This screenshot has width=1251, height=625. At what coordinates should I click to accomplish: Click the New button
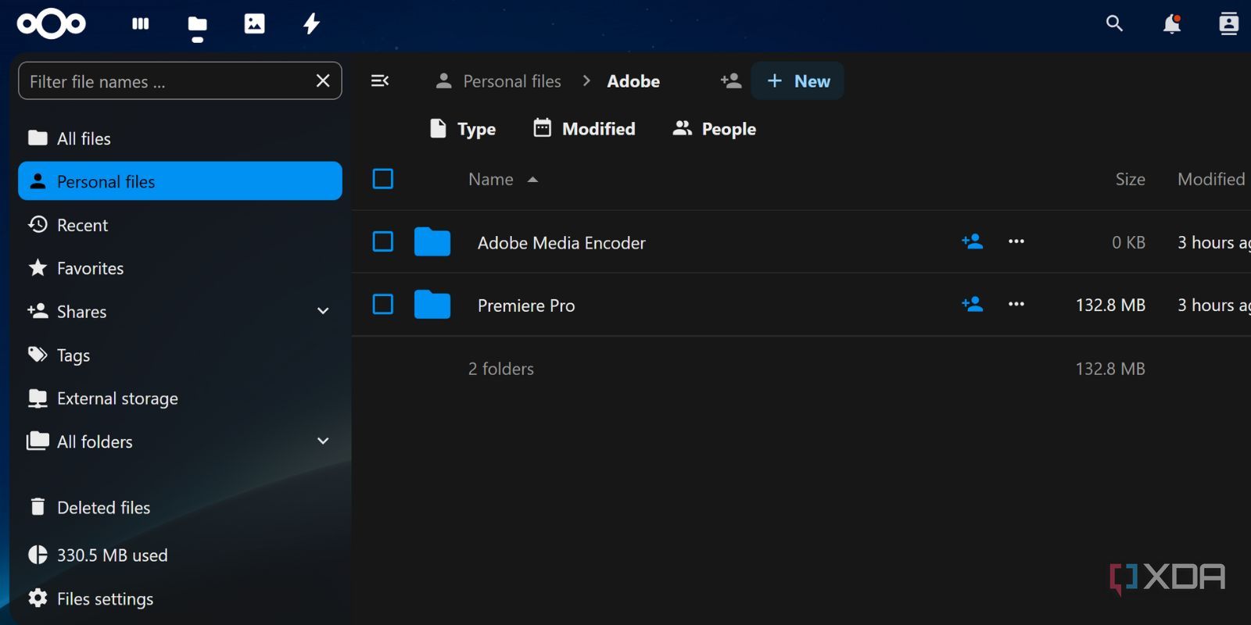click(x=798, y=80)
